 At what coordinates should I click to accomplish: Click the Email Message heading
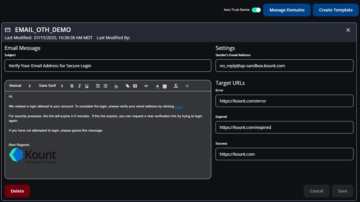point(22,48)
